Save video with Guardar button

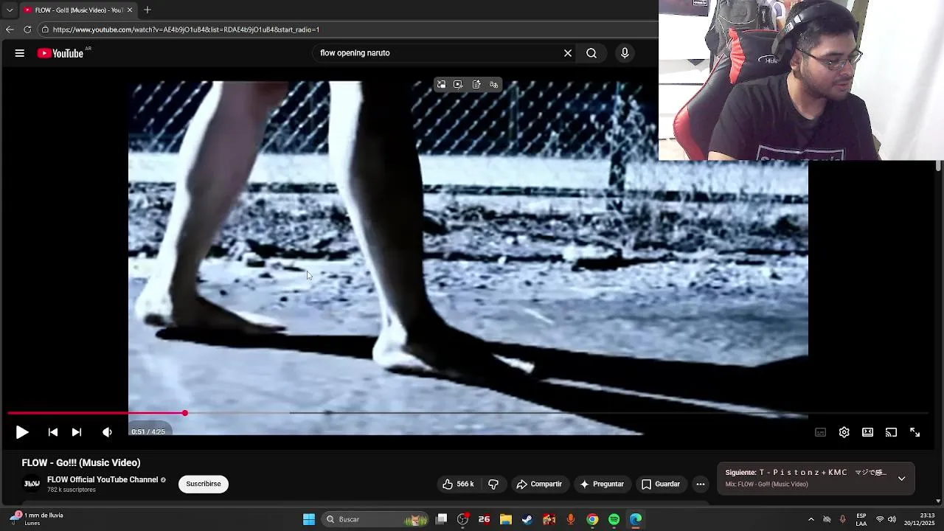(x=661, y=484)
